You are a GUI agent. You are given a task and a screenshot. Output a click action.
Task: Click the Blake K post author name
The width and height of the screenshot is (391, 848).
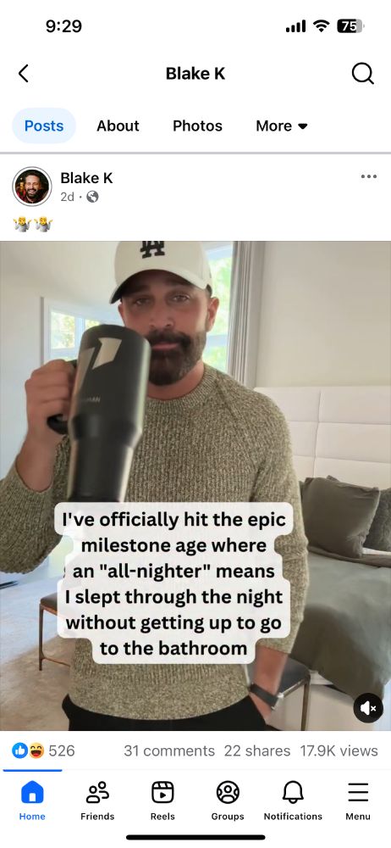(86, 178)
